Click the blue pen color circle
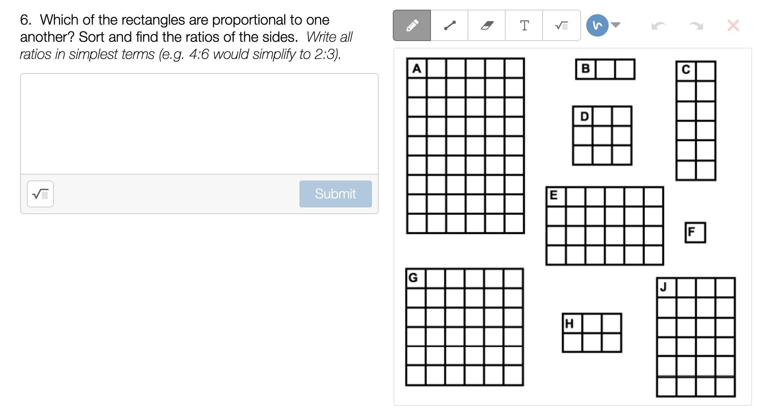Screen dimensions: 761x414 click(x=597, y=25)
